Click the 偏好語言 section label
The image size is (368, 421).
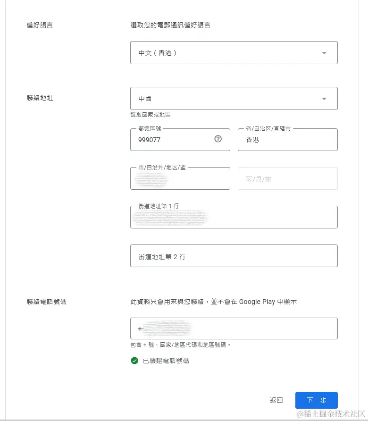40,25
